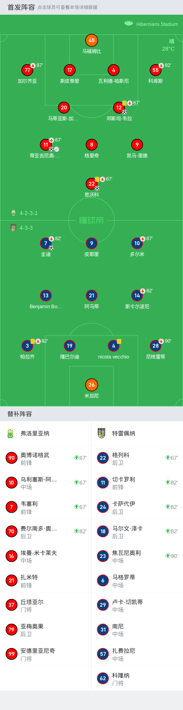This screenshot has height=710, width=183.
Task: Open 弗洛里亚纳 team header
Action: click(x=46, y=434)
